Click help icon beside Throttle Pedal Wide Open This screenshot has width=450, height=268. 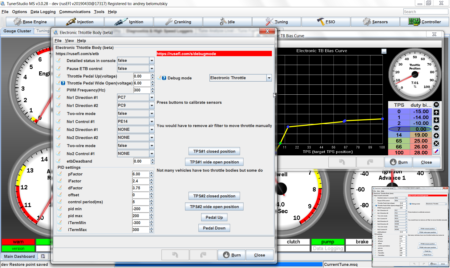coord(63,83)
